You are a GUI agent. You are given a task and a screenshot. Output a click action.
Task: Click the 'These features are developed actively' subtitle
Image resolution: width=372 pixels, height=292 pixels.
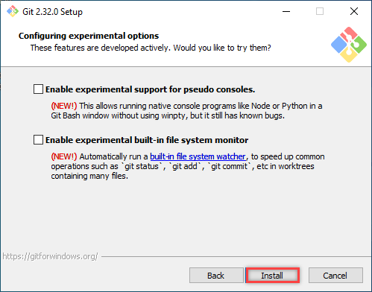[x=151, y=48]
